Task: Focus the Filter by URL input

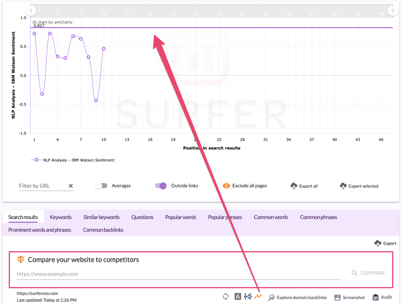Action: point(43,186)
